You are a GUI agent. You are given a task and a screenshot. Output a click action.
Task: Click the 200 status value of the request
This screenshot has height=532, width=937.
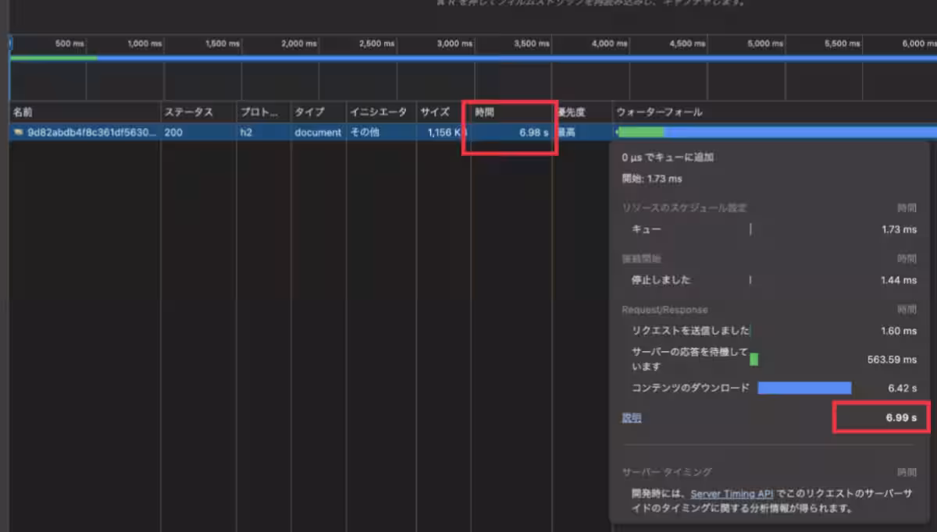175,132
